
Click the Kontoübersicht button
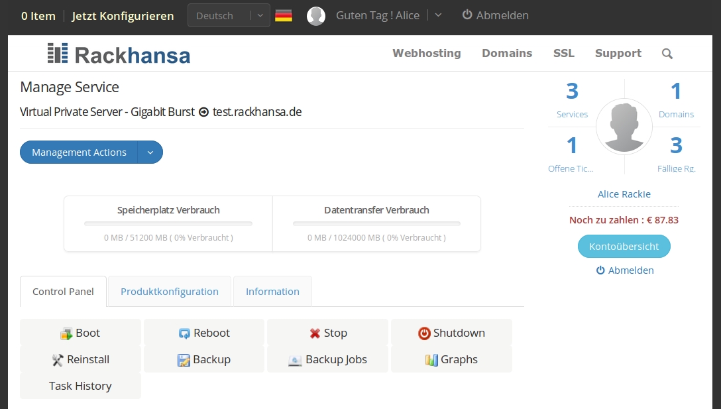pos(624,247)
